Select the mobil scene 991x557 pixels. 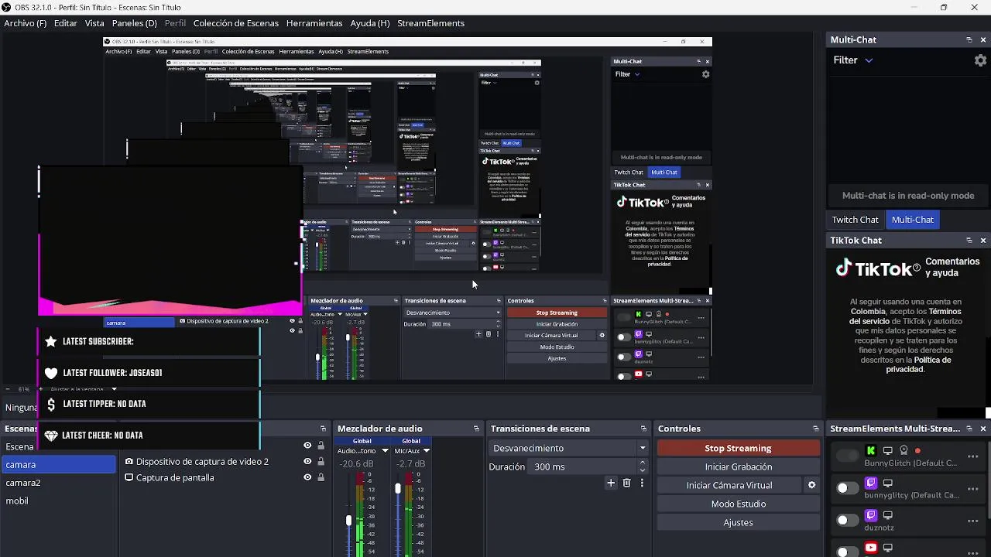(58, 501)
